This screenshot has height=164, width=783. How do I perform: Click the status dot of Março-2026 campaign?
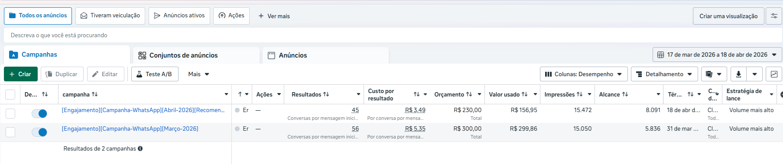237,129
